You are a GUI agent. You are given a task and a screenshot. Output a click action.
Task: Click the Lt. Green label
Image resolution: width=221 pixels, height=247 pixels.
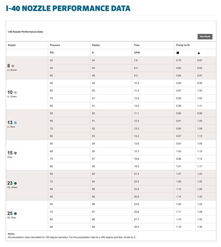(x=12, y=97)
